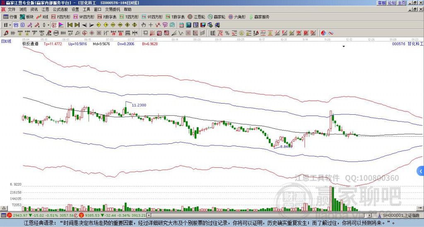Click the horizontal scrollbar right arrow
This screenshot has width=424, height=227.
pos(369,215)
